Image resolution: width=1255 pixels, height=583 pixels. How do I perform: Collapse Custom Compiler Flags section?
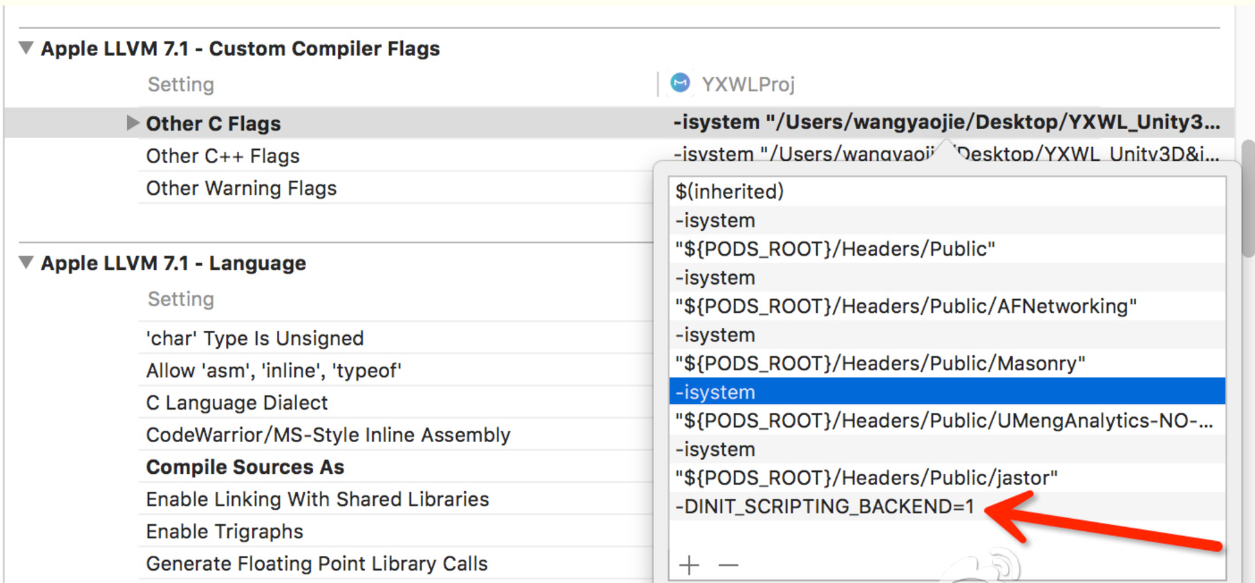click(26, 48)
